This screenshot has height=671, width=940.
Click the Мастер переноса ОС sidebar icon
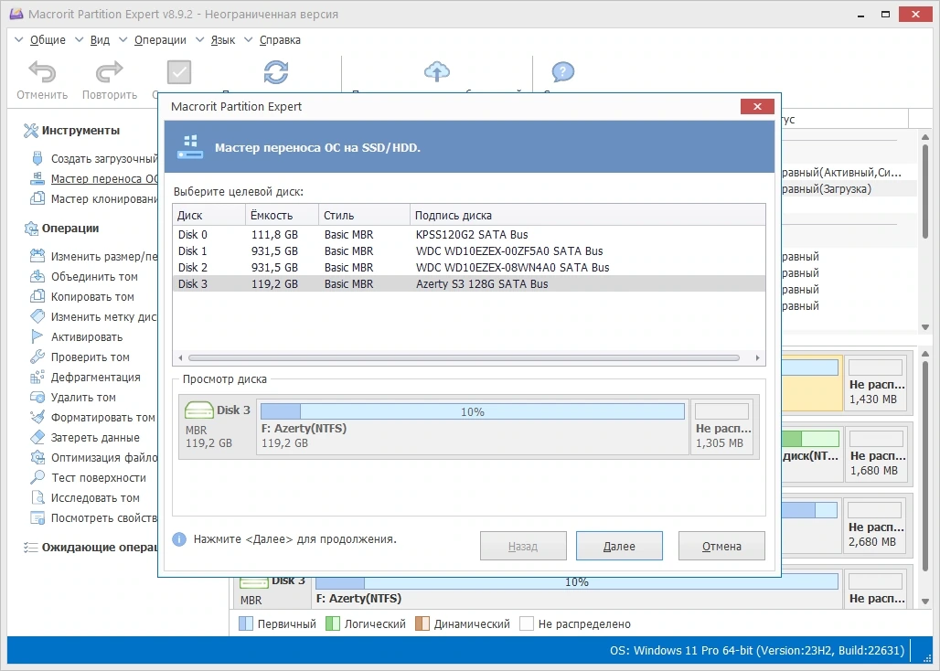pos(37,178)
